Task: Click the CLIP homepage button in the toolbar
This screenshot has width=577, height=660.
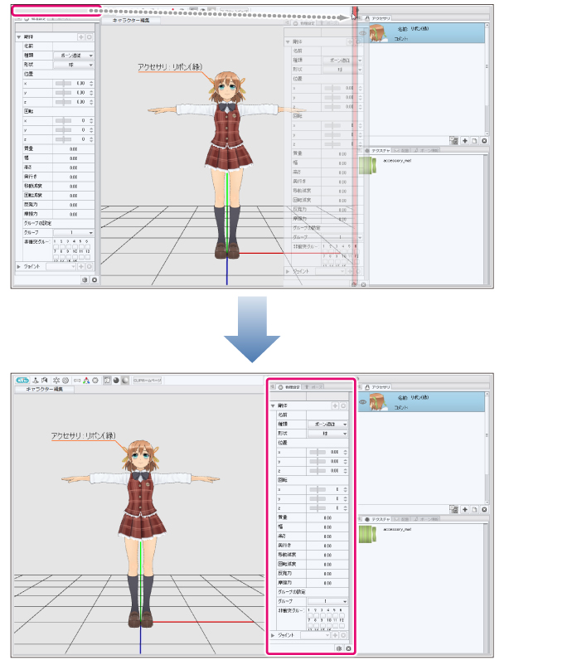Action: (x=148, y=380)
